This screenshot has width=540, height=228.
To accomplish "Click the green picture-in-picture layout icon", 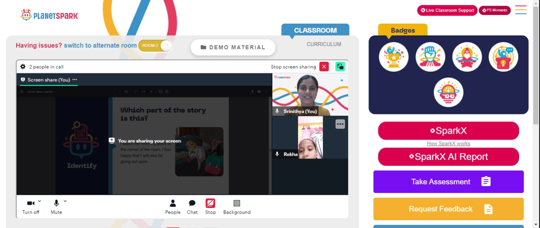I will coord(340,67).
